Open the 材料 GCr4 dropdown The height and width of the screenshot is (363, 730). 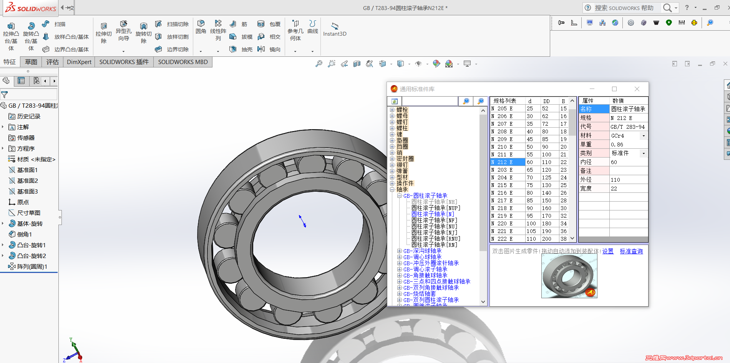coord(644,136)
